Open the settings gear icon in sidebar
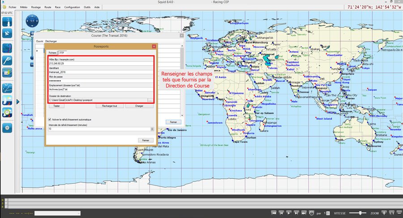The width and height of the screenshot is (403, 218). 7,128
